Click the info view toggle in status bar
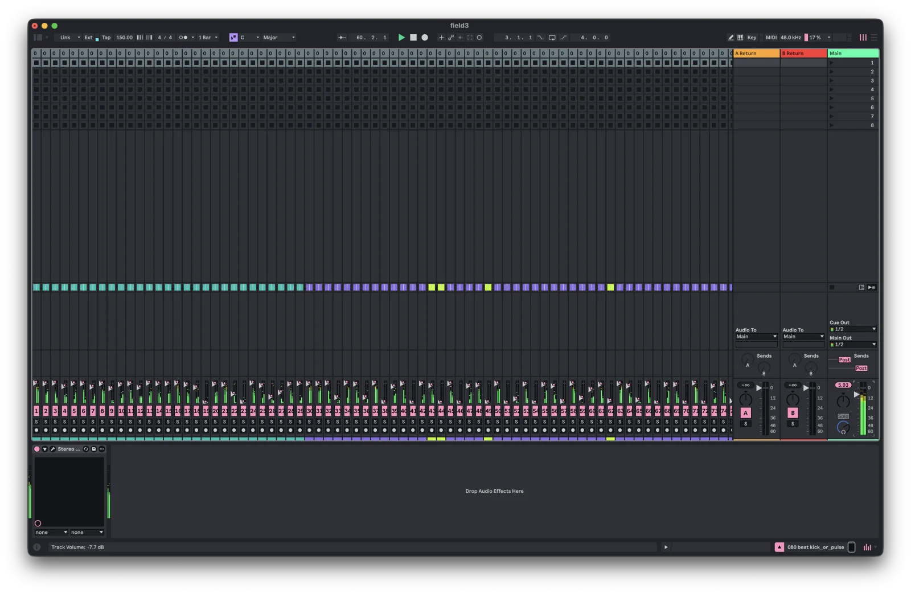The height and width of the screenshot is (593, 911). click(x=37, y=547)
